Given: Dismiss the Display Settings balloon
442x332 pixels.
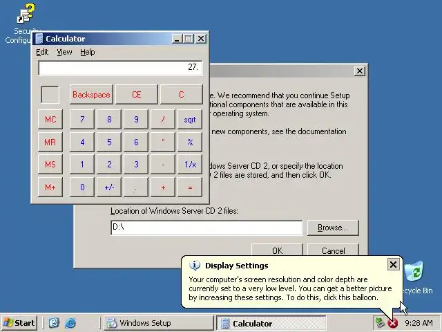Looking at the screenshot, I should click(x=393, y=264).
